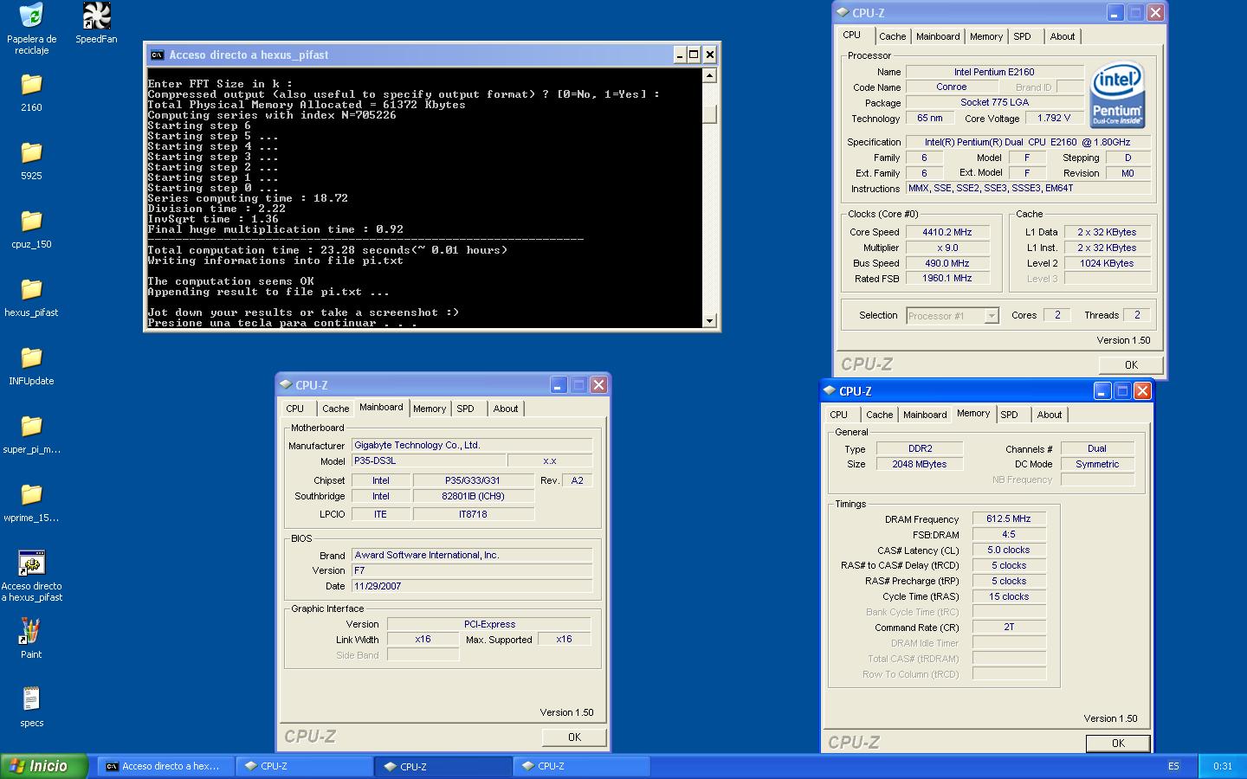Switch to CPU tab in Mainboard window
The height and width of the screenshot is (779, 1247).
coord(295,409)
